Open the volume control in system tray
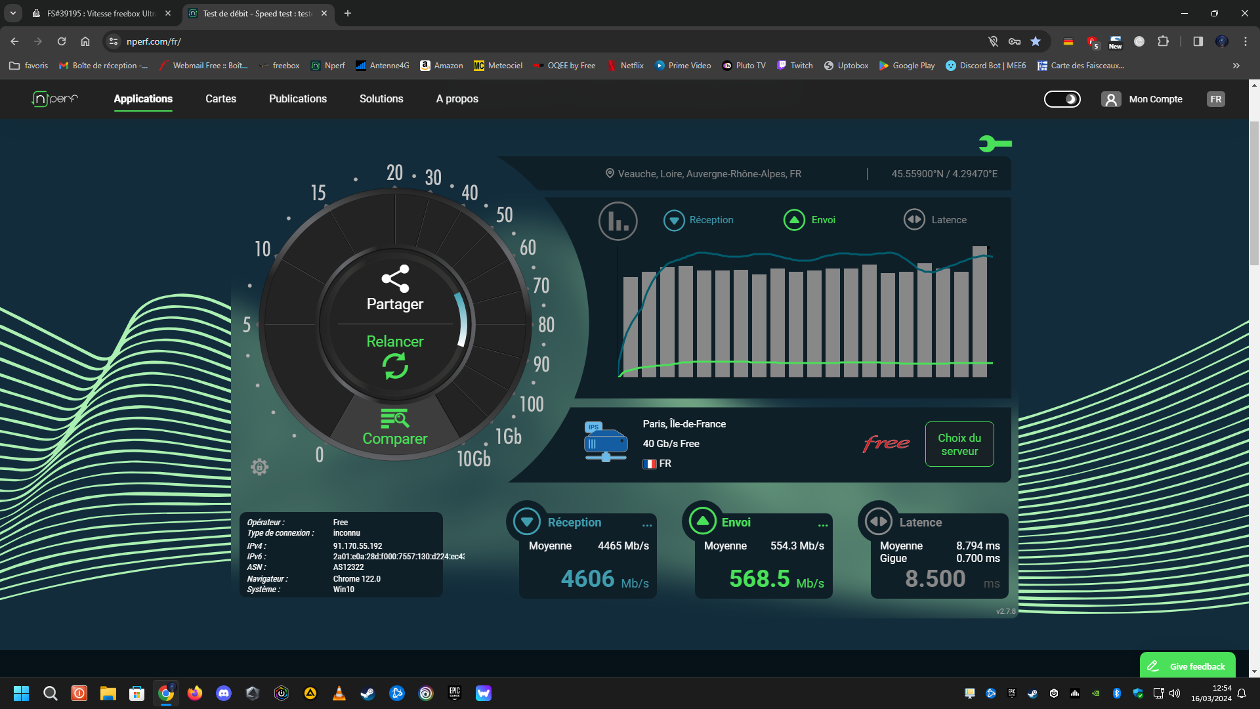 1175,693
